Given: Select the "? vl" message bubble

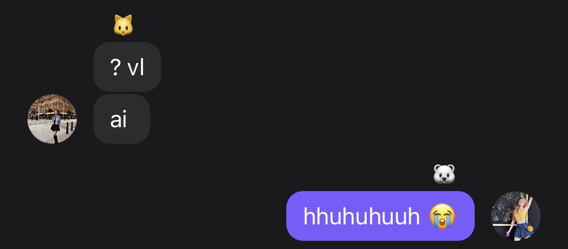Looking at the screenshot, I should (127, 67).
